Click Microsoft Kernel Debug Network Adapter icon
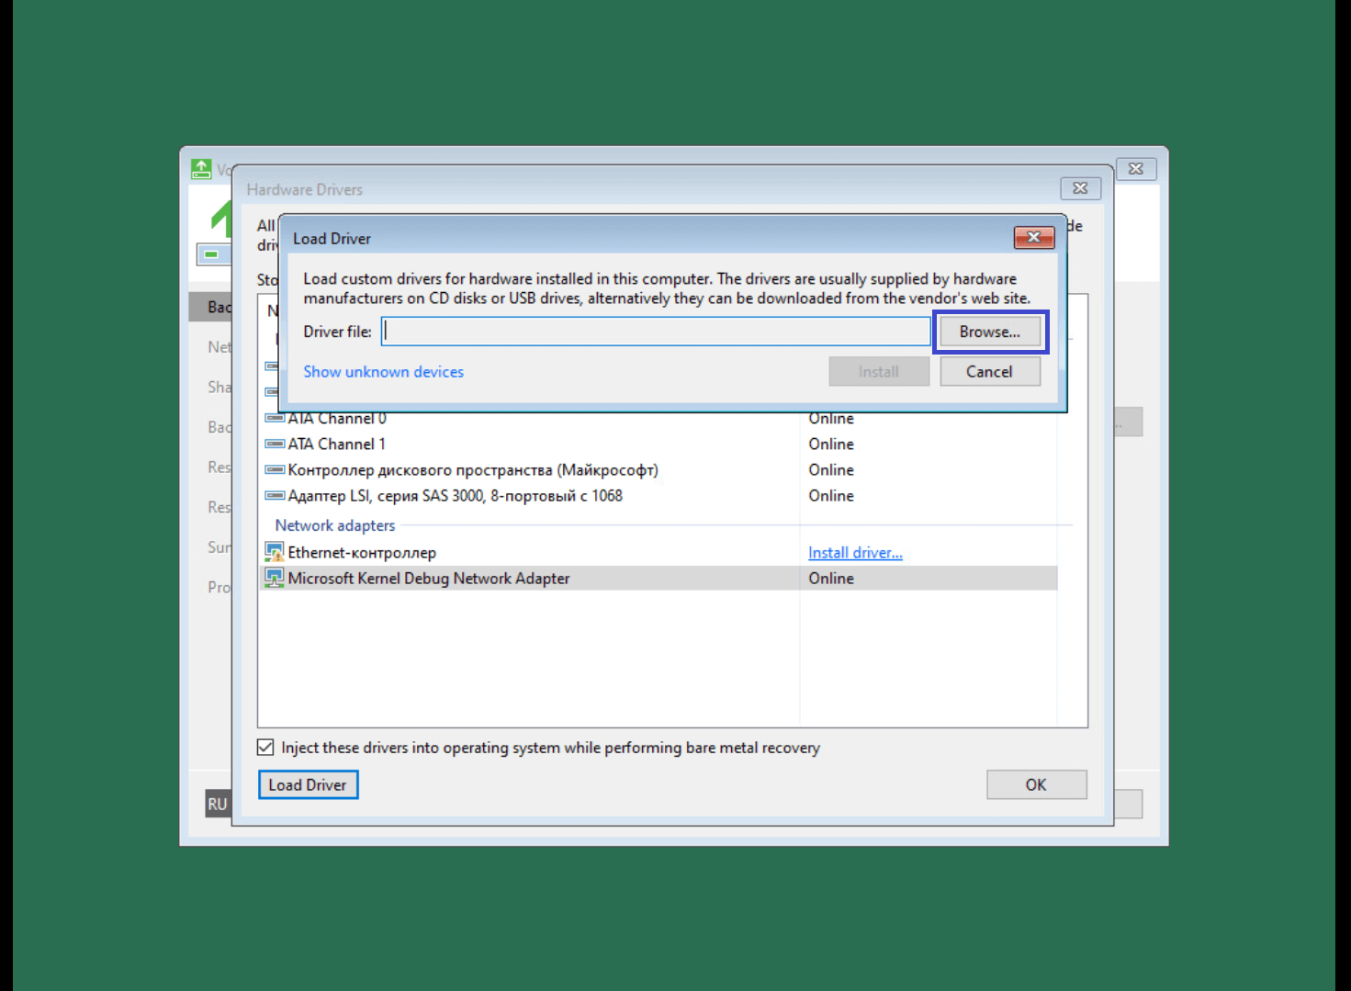Image resolution: width=1351 pixels, height=991 pixels. click(x=274, y=579)
